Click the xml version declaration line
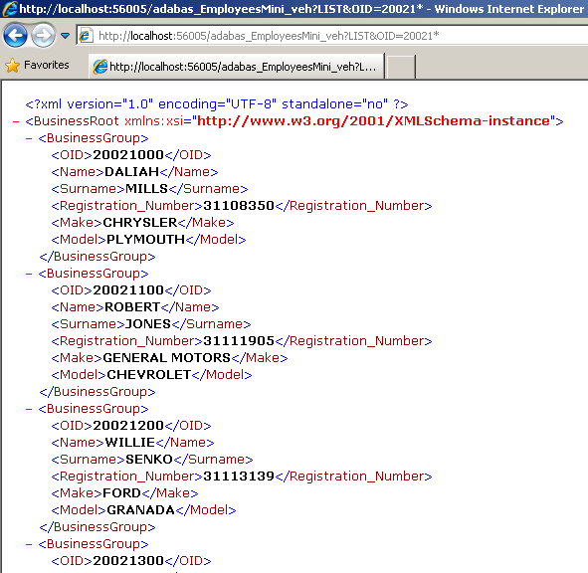 pos(217,103)
